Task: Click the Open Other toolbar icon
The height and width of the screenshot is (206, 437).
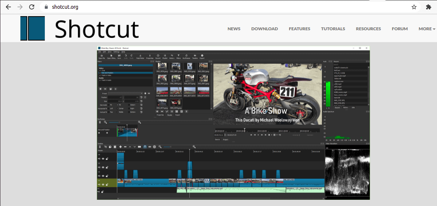Action: 111,57
